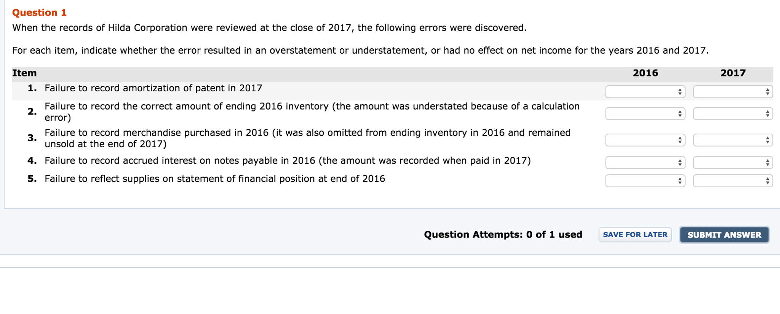Click the 2017 column header
This screenshot has height=314, width=780.
732,73
